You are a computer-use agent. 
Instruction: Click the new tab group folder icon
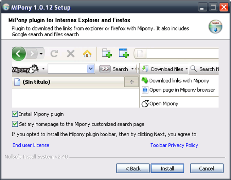click(x=107, y=53)
